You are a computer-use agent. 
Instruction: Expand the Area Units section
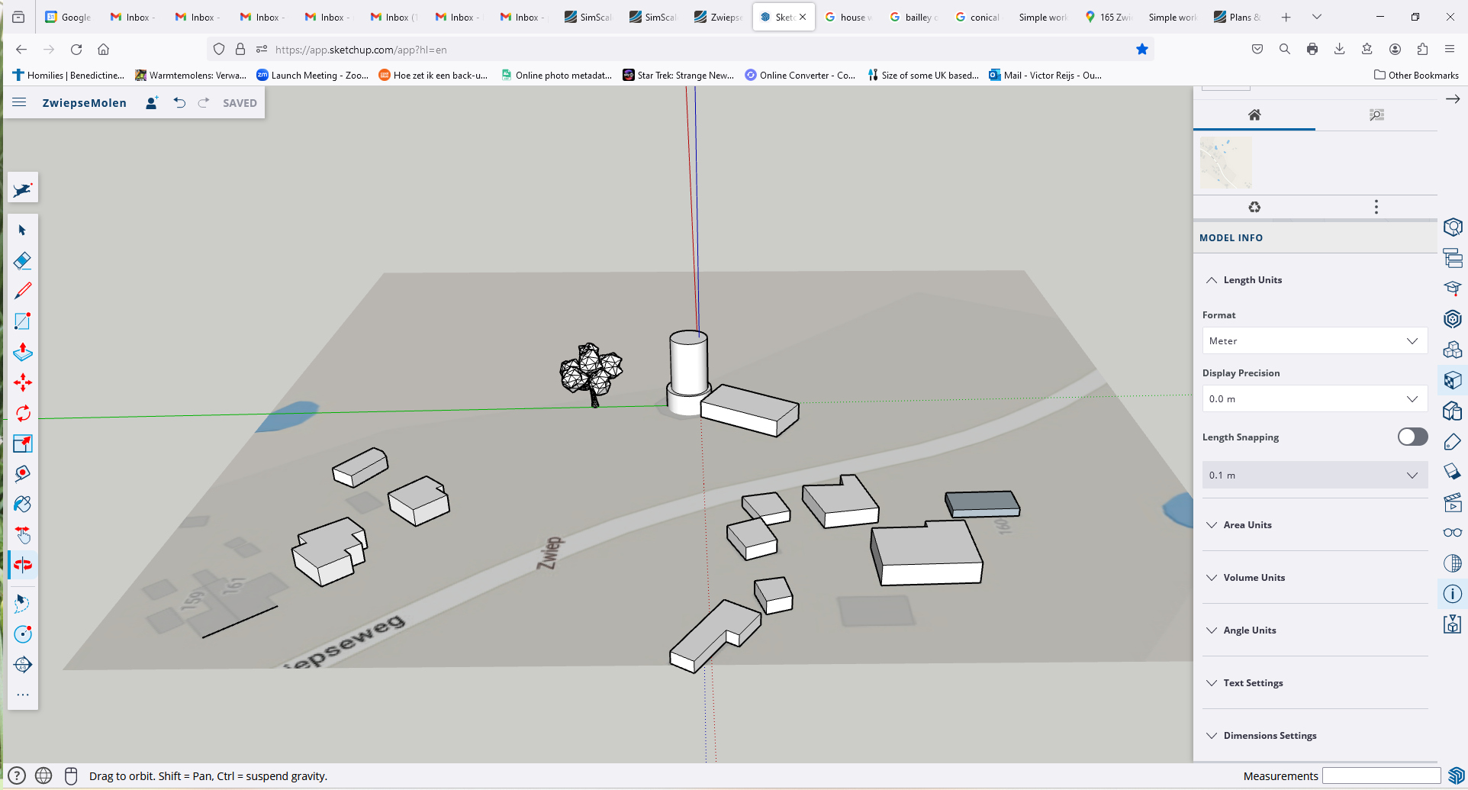click(1246, 524)
